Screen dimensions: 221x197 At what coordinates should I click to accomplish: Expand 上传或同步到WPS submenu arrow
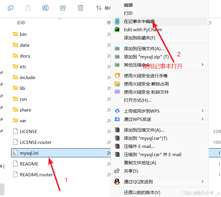(203, 111)
